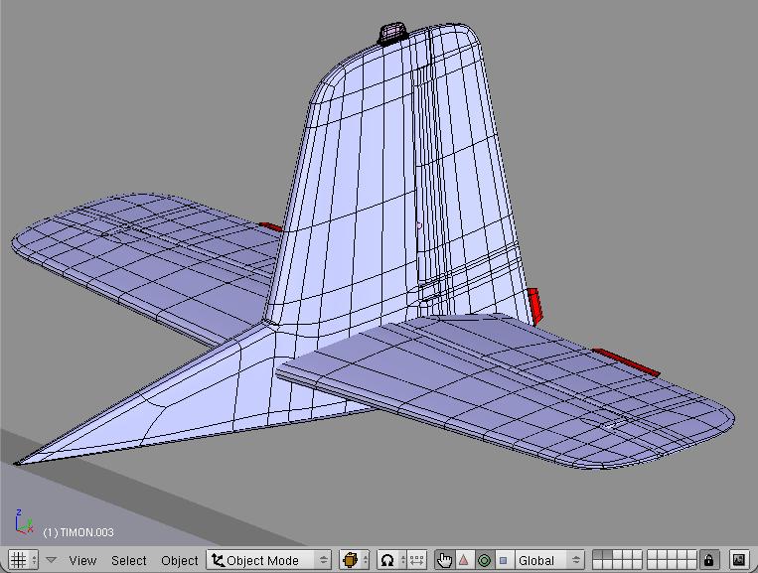The height and width of the screenshot is (573, 758).
Task: Open the View menu
Action: click(82, 560)
